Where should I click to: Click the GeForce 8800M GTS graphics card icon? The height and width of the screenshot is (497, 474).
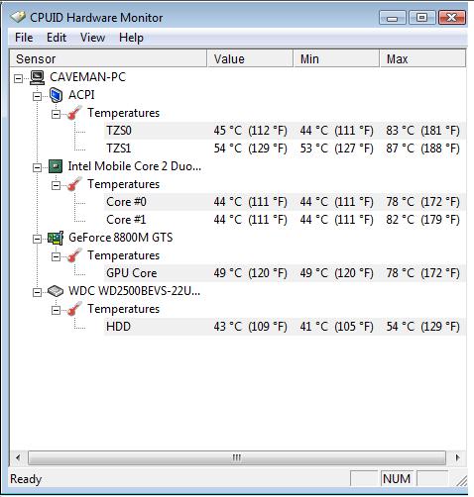coord(56,238)
